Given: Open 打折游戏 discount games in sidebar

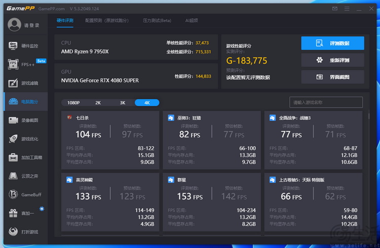Looking at the screenshot, I should tap(25, 232).
